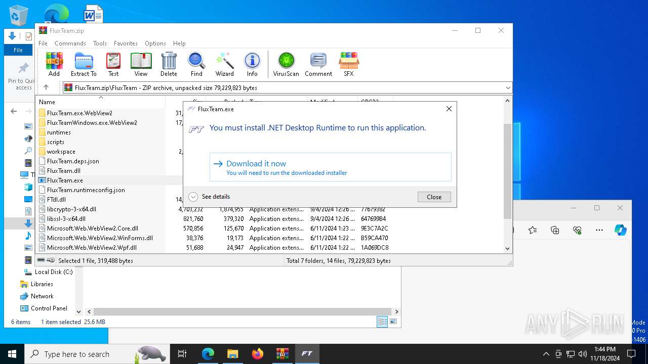Click the WinRAR vertical scrollbar thumb
This screenshot has width=648, height=364.
(507, 170)
